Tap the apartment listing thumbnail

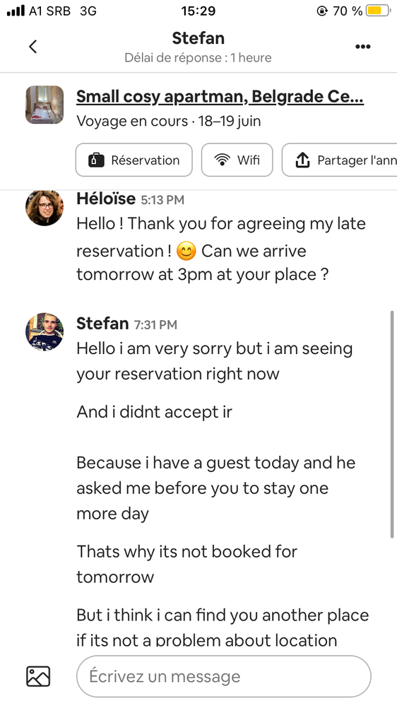pos(45,105)
